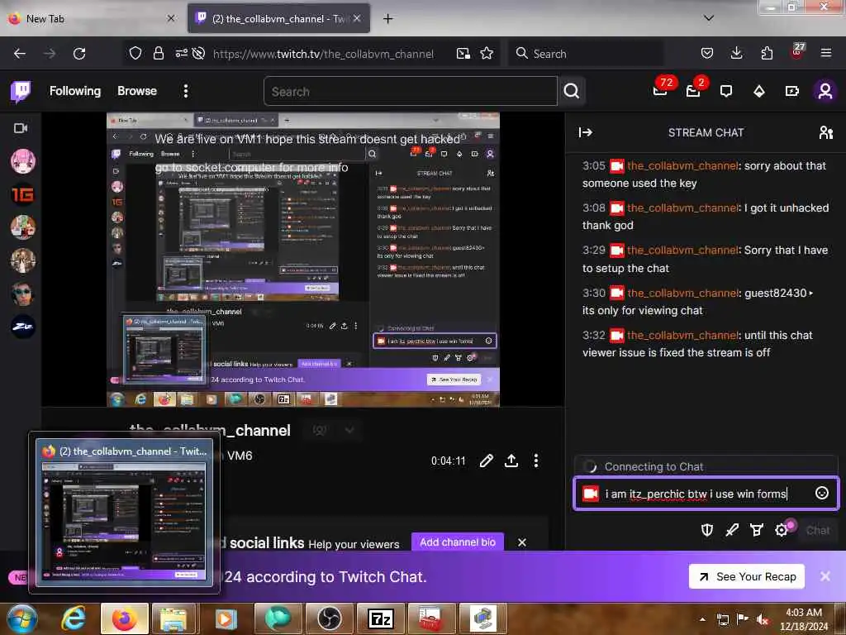Click the channel points reward icon
Viewport: 846px width, 635px height.
(757, 530)
